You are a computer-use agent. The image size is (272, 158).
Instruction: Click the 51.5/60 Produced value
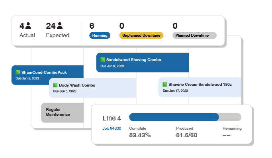pos(187,135)
